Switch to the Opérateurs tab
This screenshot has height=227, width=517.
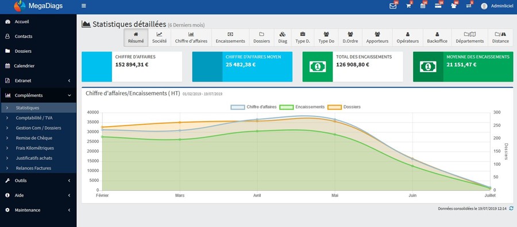click(x=407, y=37)
